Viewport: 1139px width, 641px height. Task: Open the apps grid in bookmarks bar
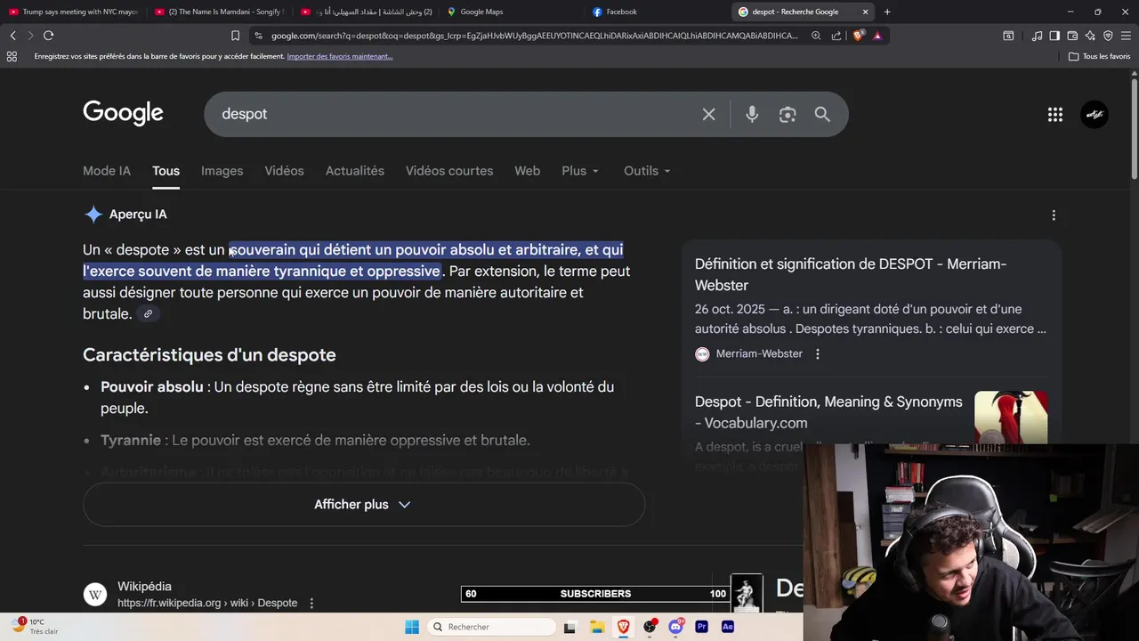(x=12, y=56)
